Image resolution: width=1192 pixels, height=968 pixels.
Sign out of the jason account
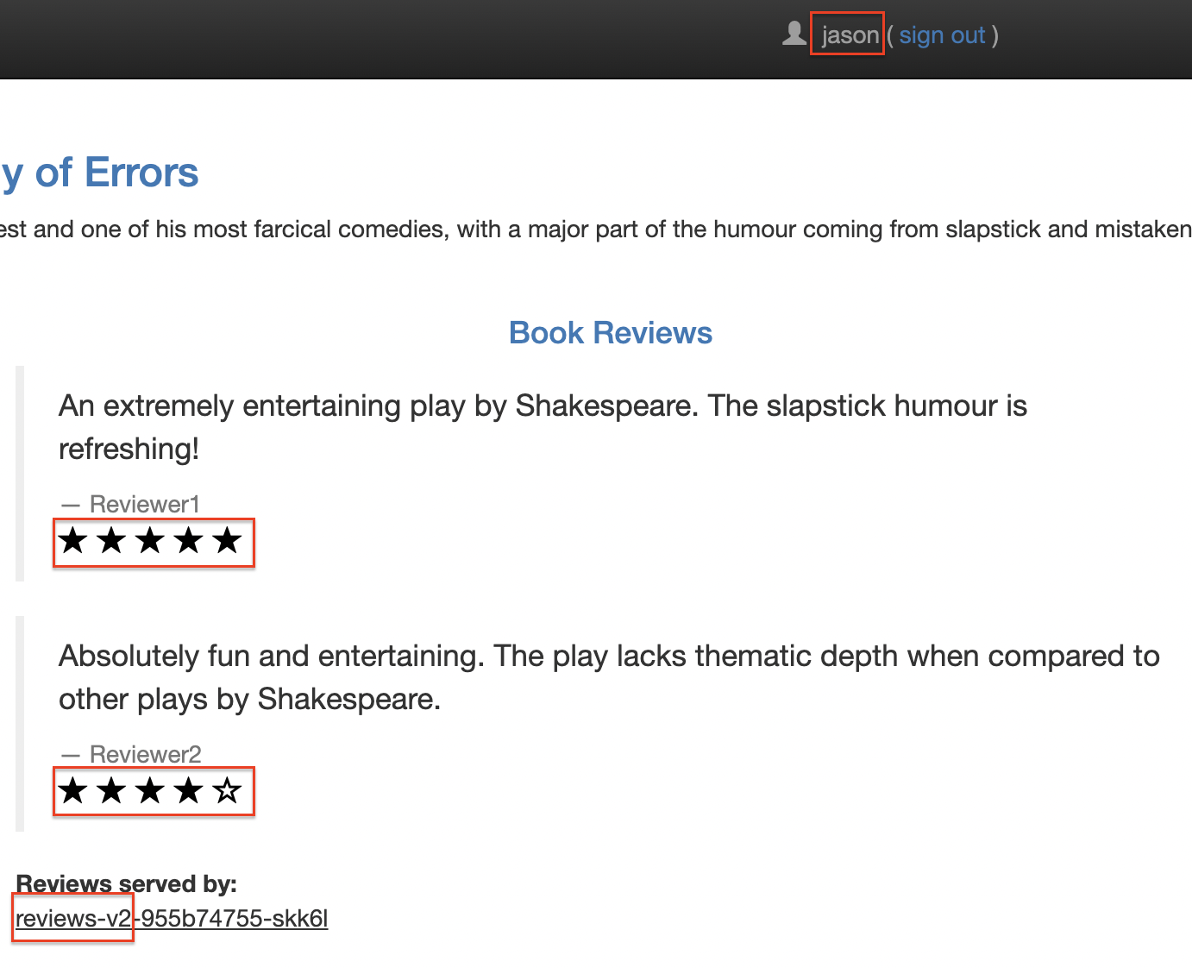(x=942, y=35)
